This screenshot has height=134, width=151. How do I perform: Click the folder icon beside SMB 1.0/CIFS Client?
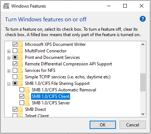click(x=27, y=96)
